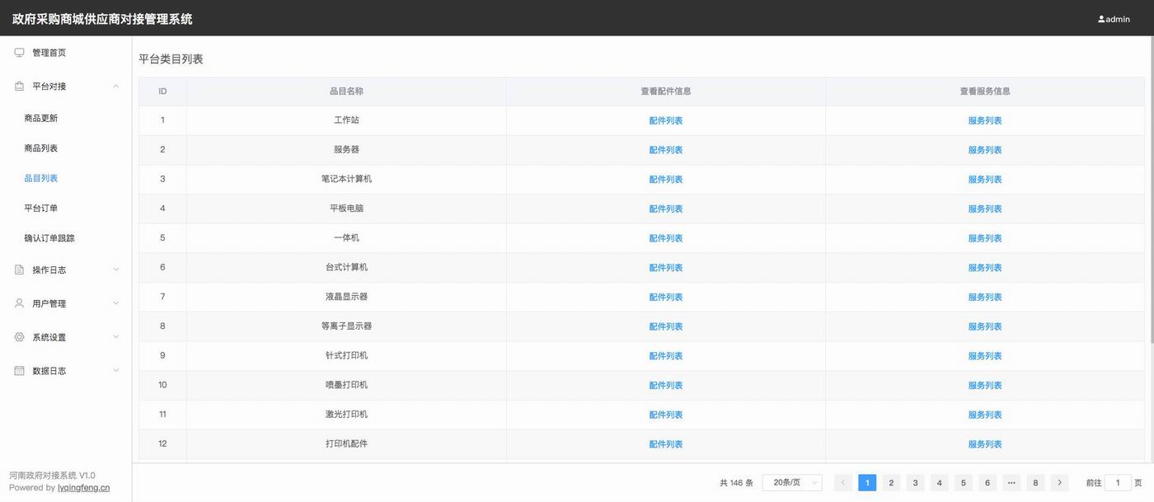Screen dimensions: 1154x502
Task: Click the lyqingfeng.cn footer link
Action: click(x=83, y=488)
